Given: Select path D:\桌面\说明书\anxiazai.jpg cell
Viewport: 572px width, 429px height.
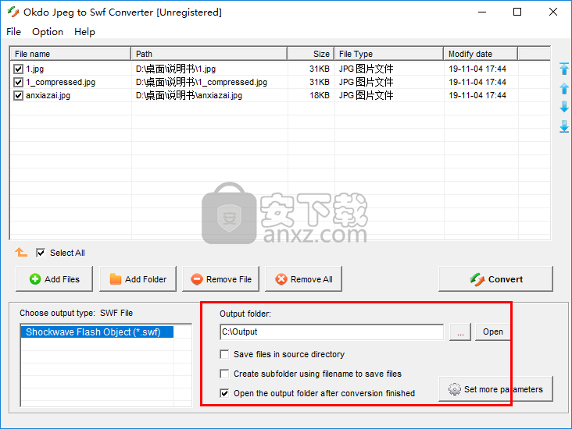Looking at the screenshot, I should point(189,95).
